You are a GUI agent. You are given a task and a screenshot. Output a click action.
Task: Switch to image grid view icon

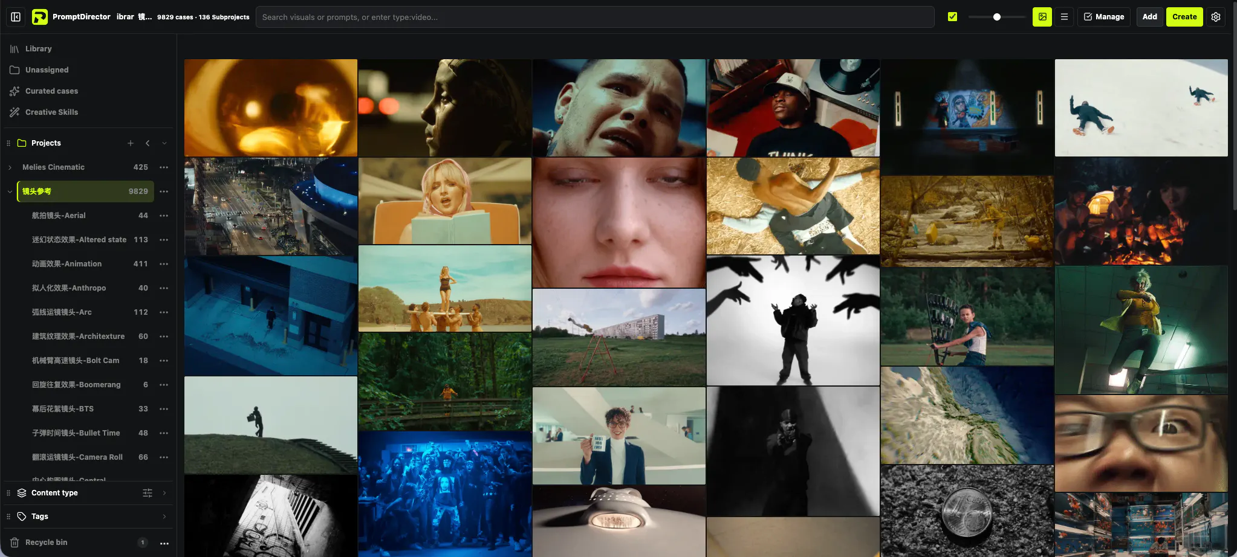[1042, 17]
